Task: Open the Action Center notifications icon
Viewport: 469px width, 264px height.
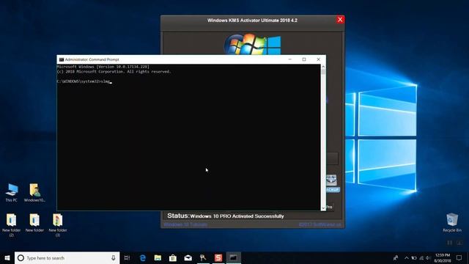Action: pos(459,257)
